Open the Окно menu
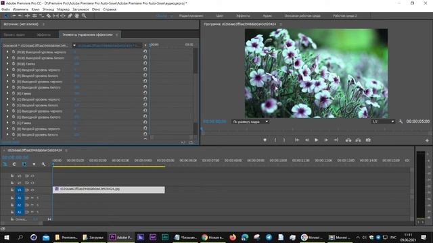Screen dimensions: 433x243 click(96, 9)
